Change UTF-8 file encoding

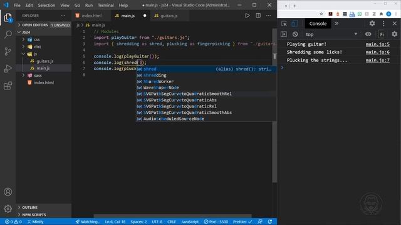coord(157,222)
